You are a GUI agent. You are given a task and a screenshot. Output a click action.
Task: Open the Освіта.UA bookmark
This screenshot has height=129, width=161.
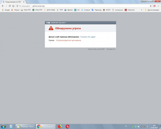click(130, 10)
